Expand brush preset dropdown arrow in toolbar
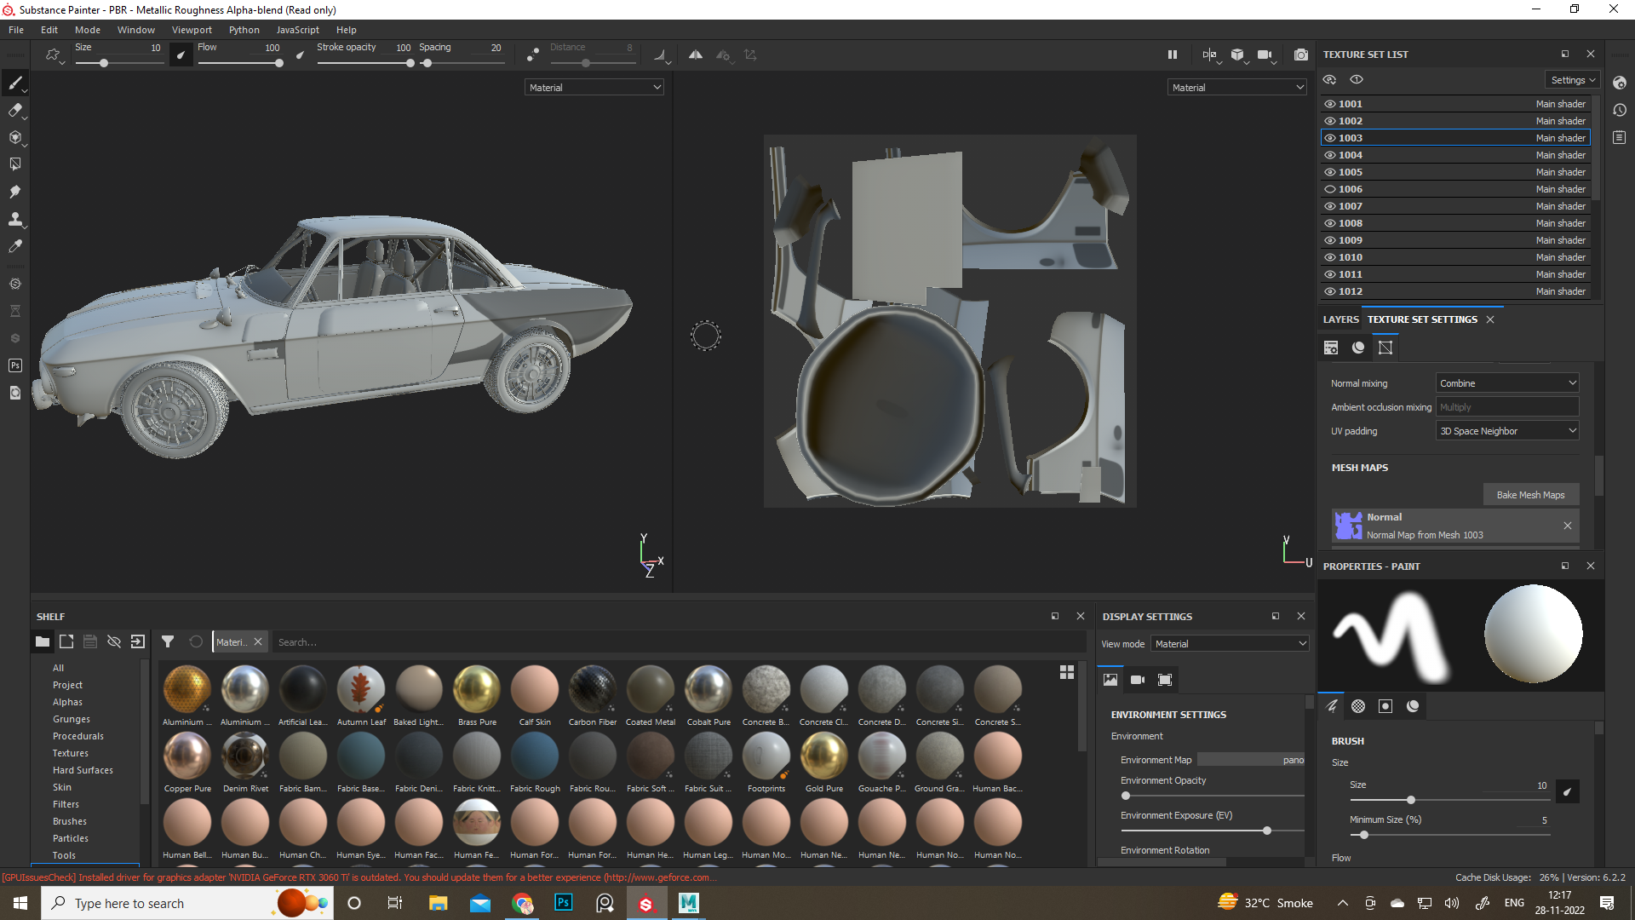Screen dimensions: 1635x920 pyautogui.click(x=62, y=62)
